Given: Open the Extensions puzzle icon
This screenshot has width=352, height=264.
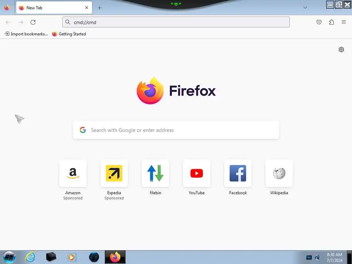Looking at the screenshot, I should tap(331, 22).
